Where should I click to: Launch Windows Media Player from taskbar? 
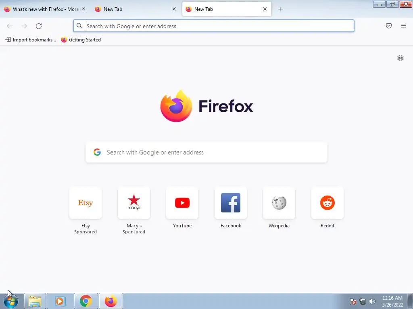(x=60, y=301)
